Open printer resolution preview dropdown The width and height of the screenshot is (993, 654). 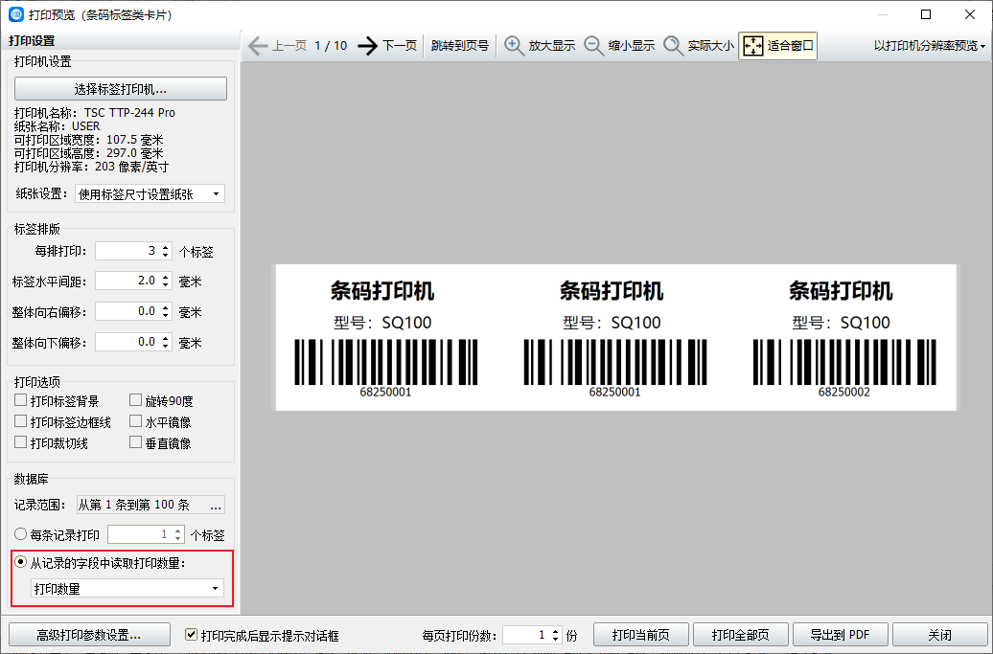coord(930,46)
